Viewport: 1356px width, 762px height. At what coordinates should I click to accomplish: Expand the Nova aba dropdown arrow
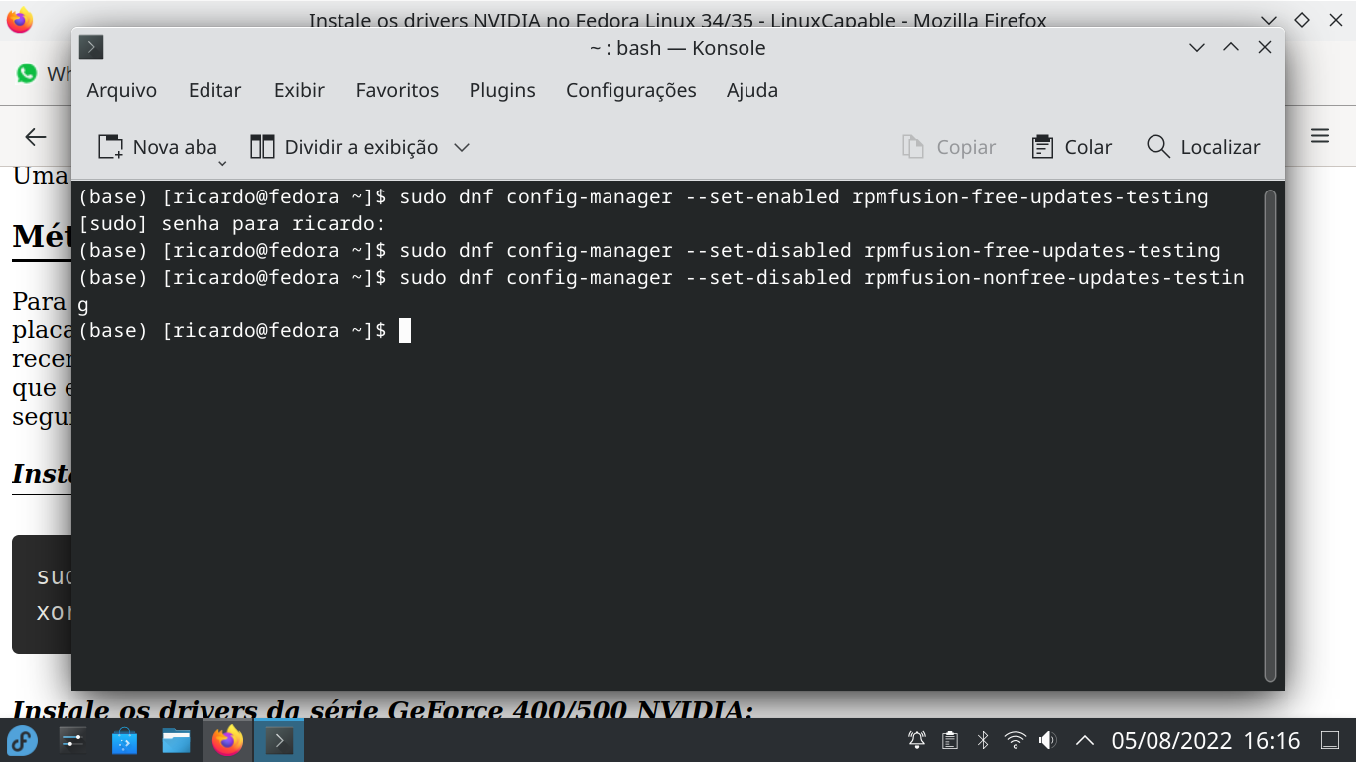coord(222,162)
